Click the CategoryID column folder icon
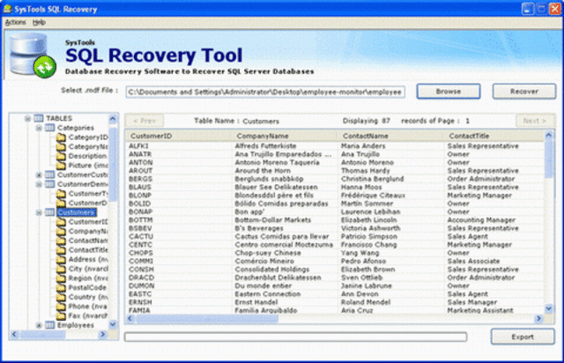This screenshot has width=564, height=363. [61, 137]
